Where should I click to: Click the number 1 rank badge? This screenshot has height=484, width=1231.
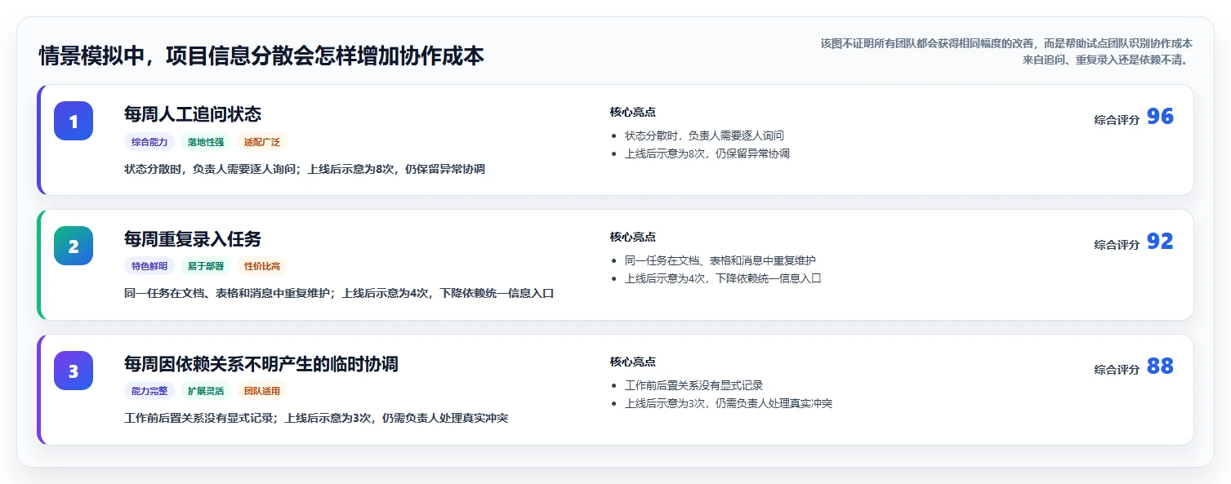pyautogui.click(x=74, y=121)
